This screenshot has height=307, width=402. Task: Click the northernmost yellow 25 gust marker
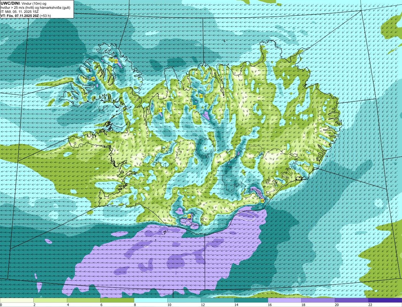tap(116, 61)
